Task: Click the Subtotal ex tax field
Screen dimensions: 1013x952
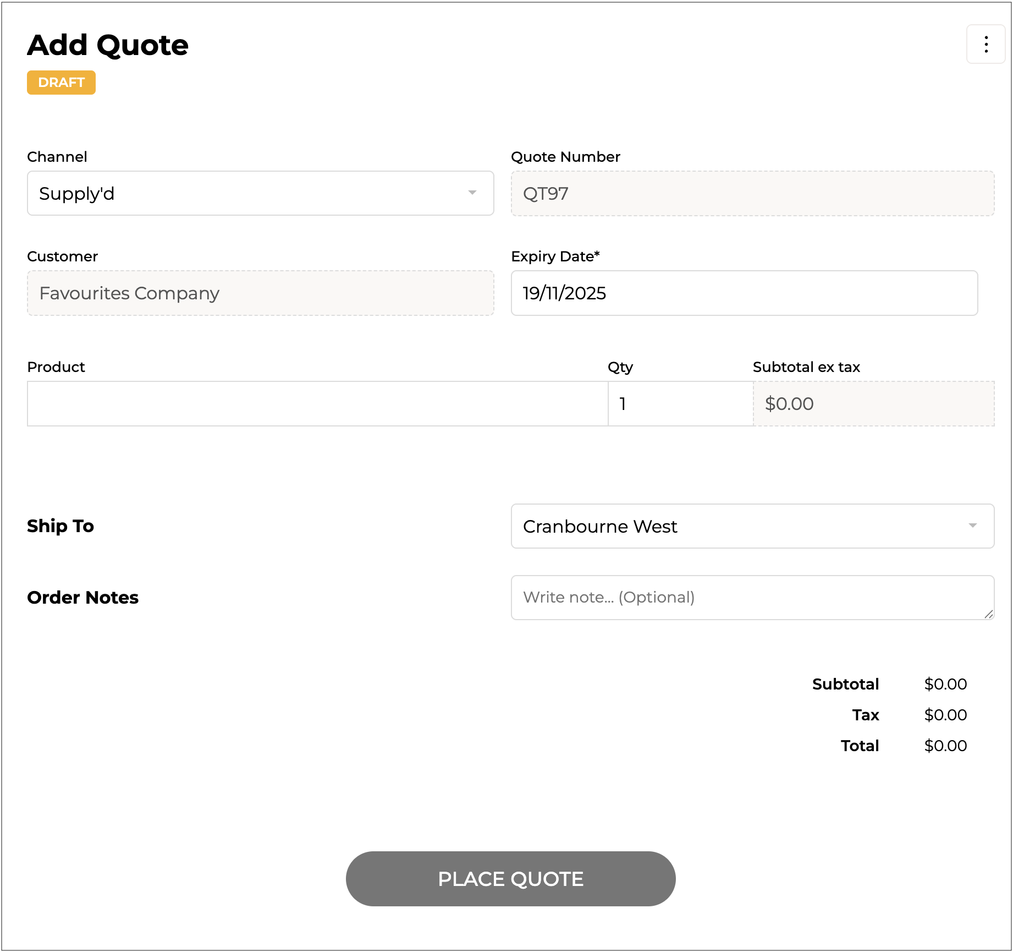Action: 873,404
